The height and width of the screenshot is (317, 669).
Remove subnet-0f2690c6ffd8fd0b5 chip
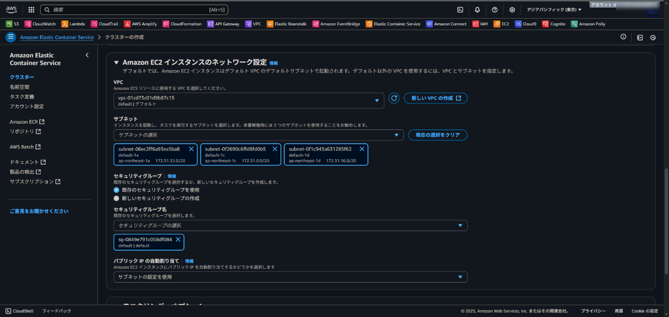[x=275, y=149]
